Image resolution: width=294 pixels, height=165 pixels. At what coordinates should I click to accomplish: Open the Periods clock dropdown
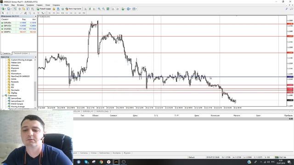coord(129,9)
